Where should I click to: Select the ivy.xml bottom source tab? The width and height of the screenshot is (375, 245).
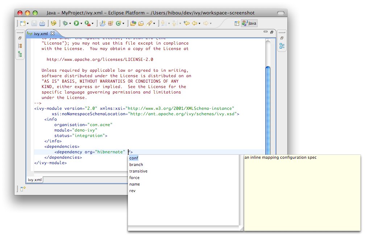tap(35, 179)
